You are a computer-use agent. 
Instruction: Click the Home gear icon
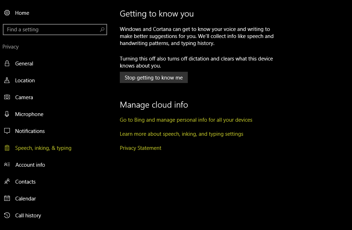pos(7,13)
